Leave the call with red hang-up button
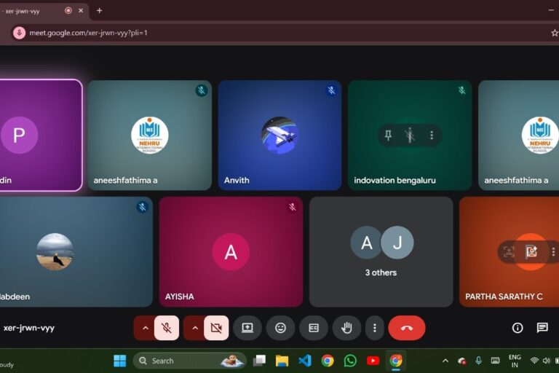The width and height of the screenshot is (559, 373). coord(406,328)
